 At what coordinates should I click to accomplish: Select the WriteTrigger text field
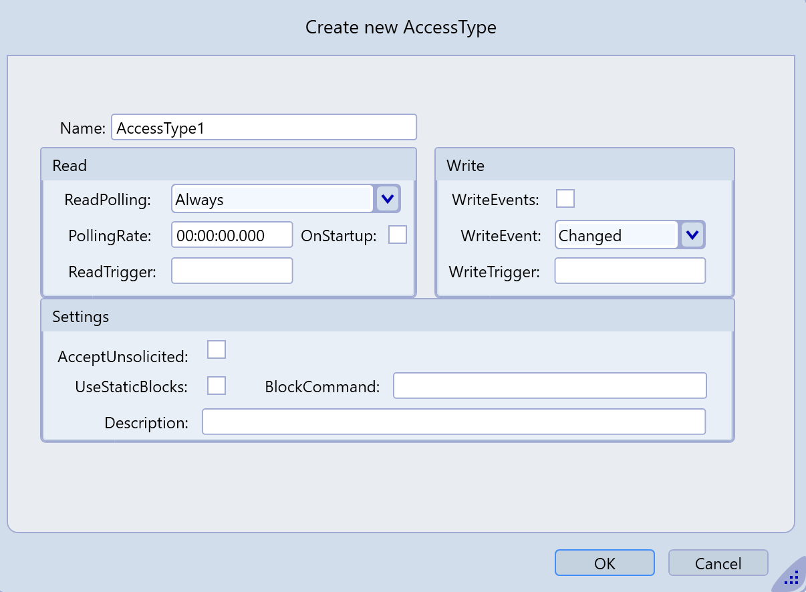click(x=630, y=271)
